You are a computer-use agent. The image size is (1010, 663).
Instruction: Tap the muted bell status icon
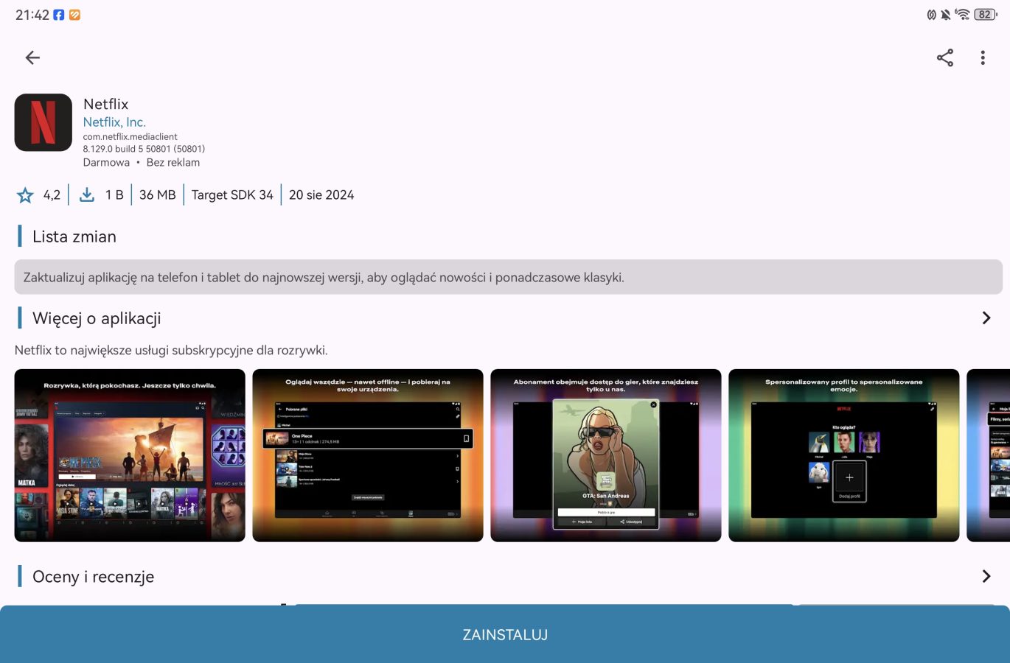click(x=945, y=15)
